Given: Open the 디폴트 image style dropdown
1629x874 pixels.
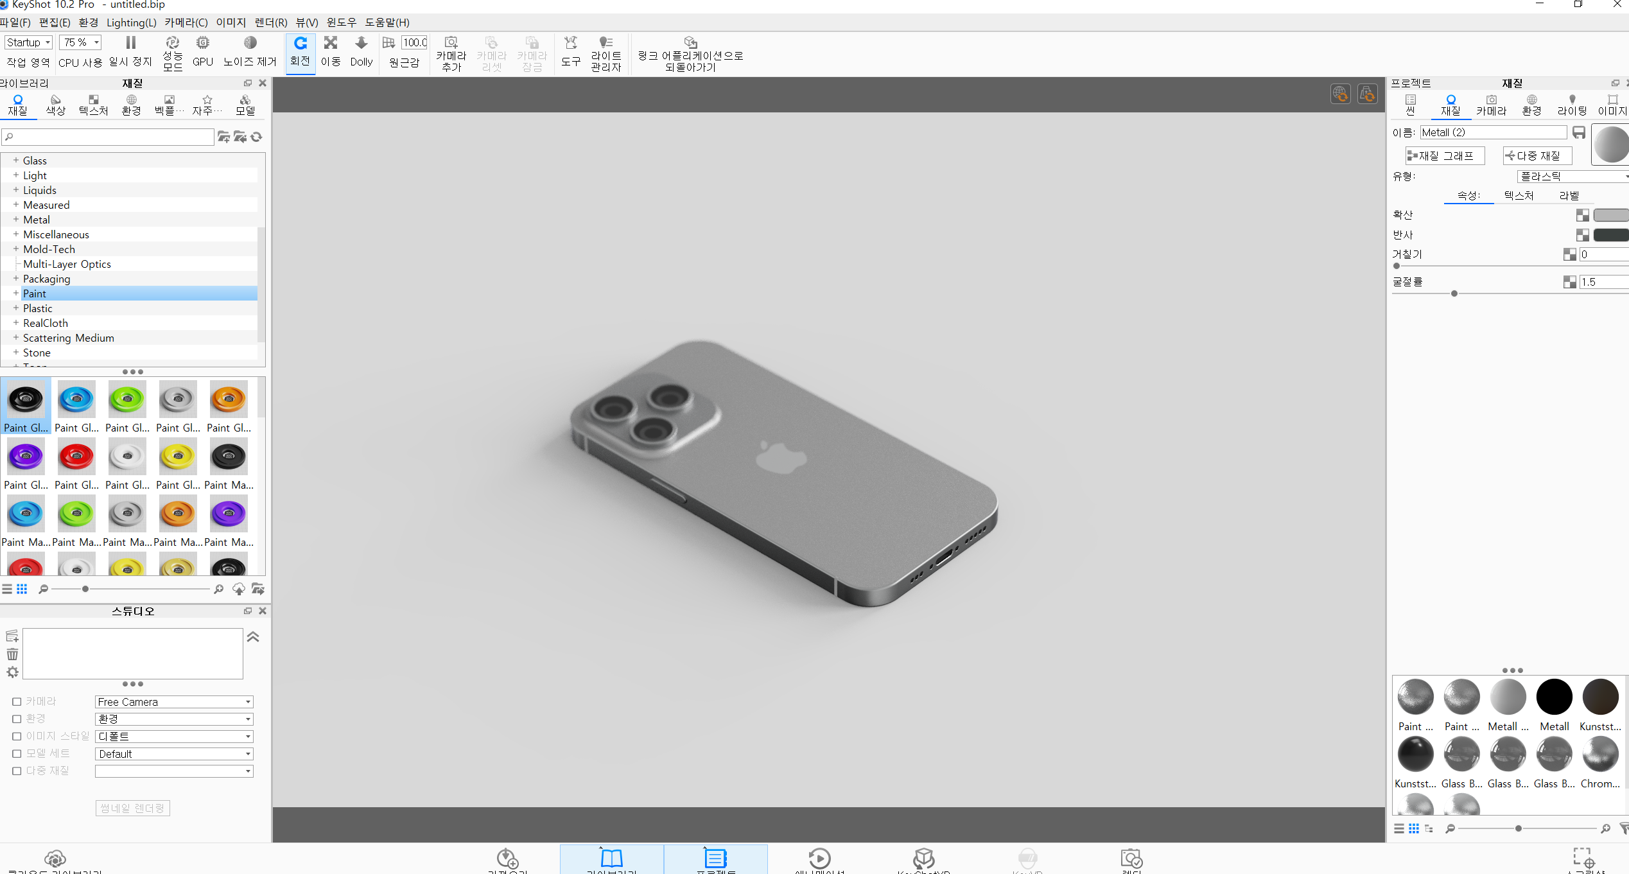Looking at the screenshot, I should click(174, 737).
